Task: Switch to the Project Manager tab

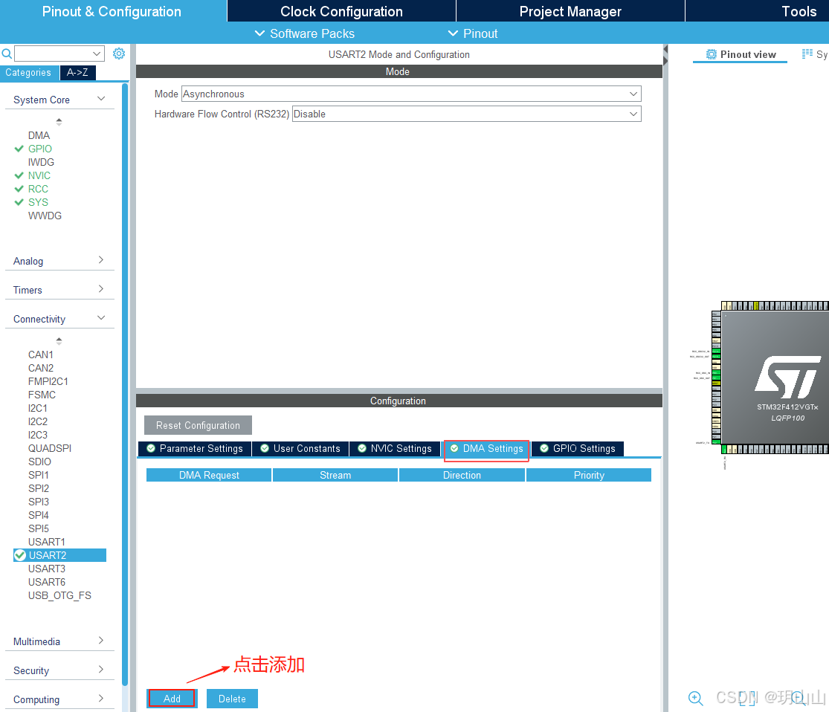Action: click(570, 11)
